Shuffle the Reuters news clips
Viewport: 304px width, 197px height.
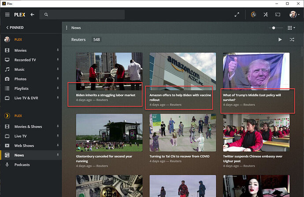coord(292,40)
